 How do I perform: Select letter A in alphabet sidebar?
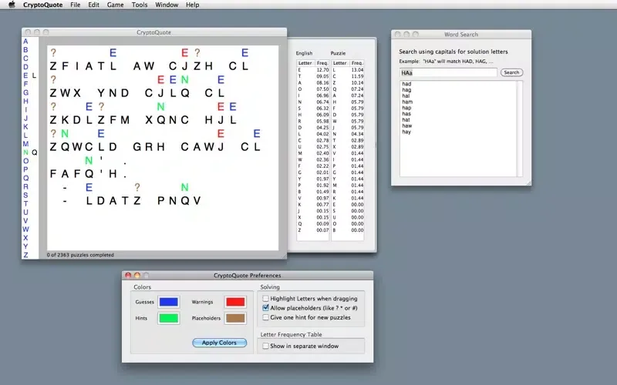click(x=25, y=42)
